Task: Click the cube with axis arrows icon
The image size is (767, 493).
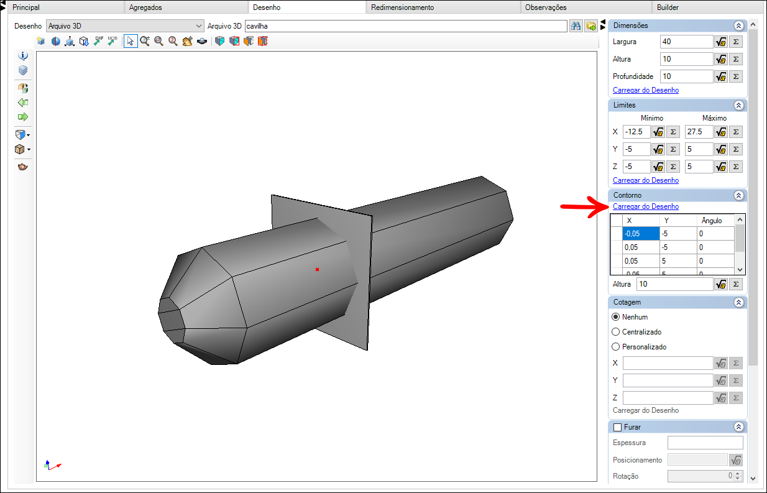Action: tap(70, 41)
